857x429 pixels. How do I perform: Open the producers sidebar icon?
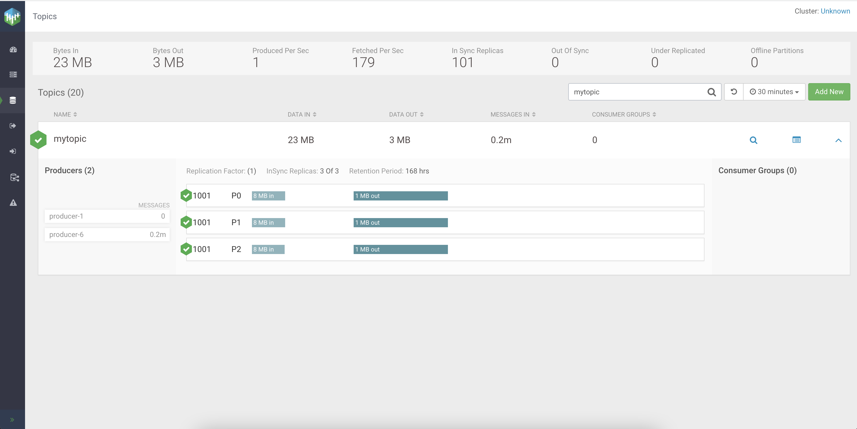(13, 126)
